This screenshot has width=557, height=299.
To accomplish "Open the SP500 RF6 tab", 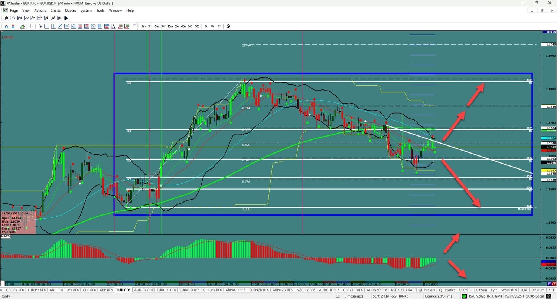I will click(509, 290).
